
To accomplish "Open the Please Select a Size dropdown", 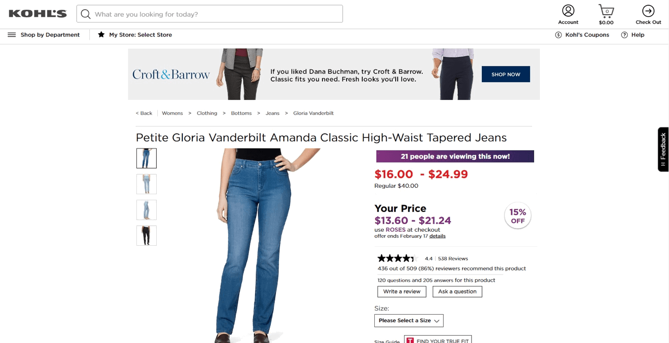I will 408,321.
